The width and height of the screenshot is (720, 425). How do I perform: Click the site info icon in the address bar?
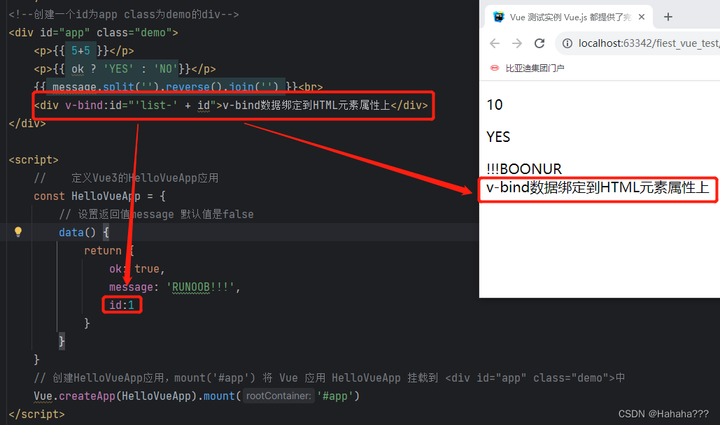coord(567,43)
